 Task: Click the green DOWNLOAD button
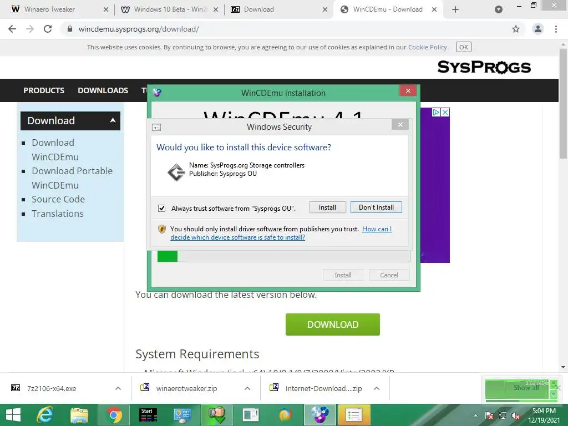[x=333, y=324]
